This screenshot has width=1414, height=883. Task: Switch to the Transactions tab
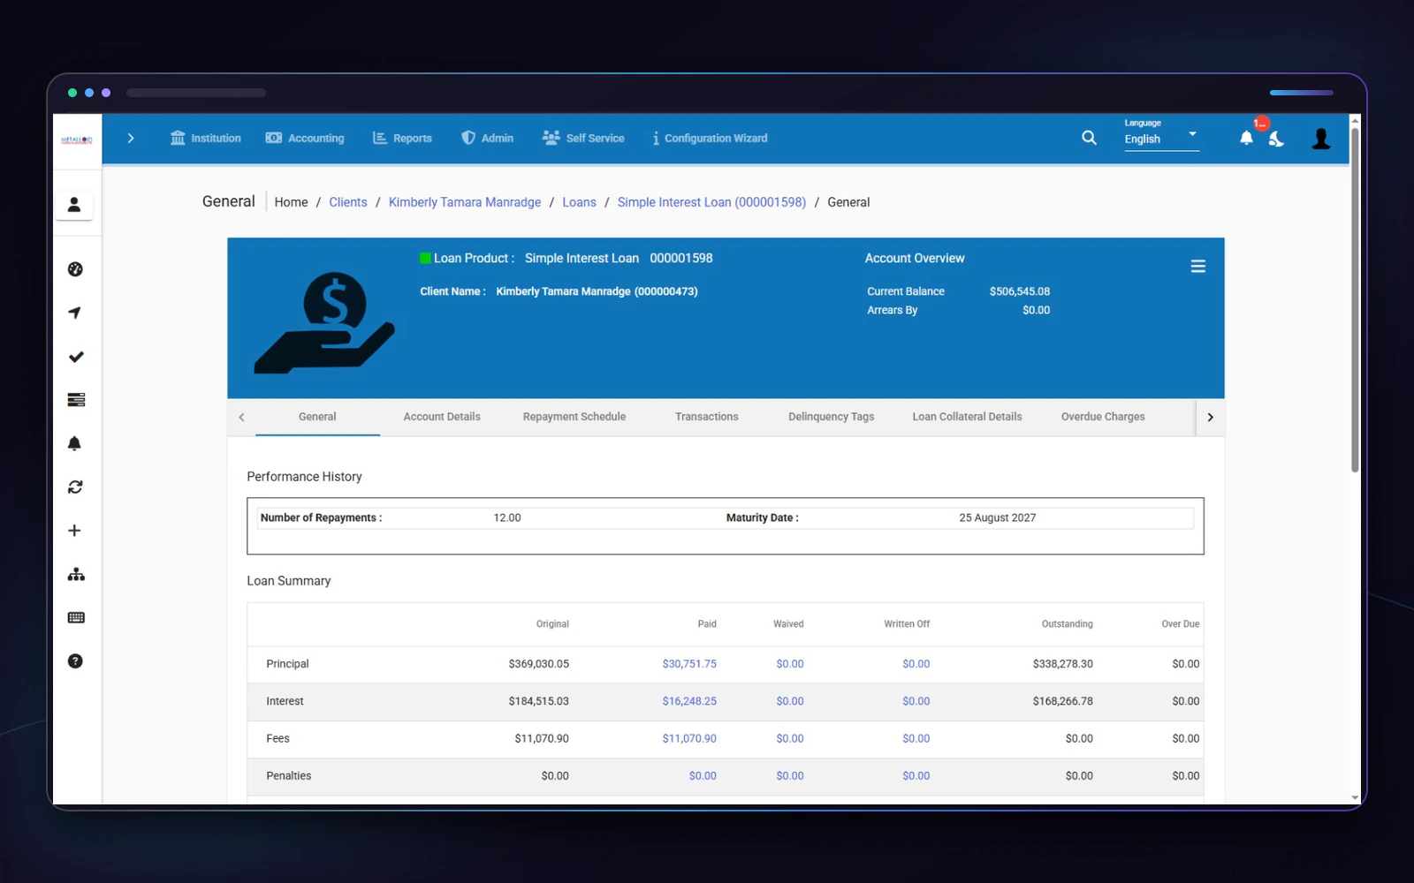pyautogui.click(x=707, y=417)
